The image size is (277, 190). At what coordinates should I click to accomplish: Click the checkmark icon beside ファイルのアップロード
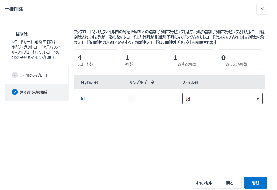click(x=14, y=75)
